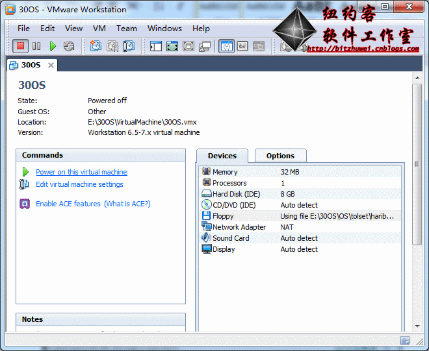Click the purple ACE features icon
429x351 pixels.
(25, 204)
